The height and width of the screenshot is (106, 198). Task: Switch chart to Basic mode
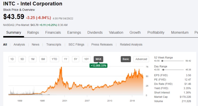tap(126, 59)
